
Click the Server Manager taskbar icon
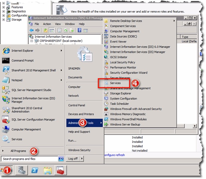coord(22,170)
